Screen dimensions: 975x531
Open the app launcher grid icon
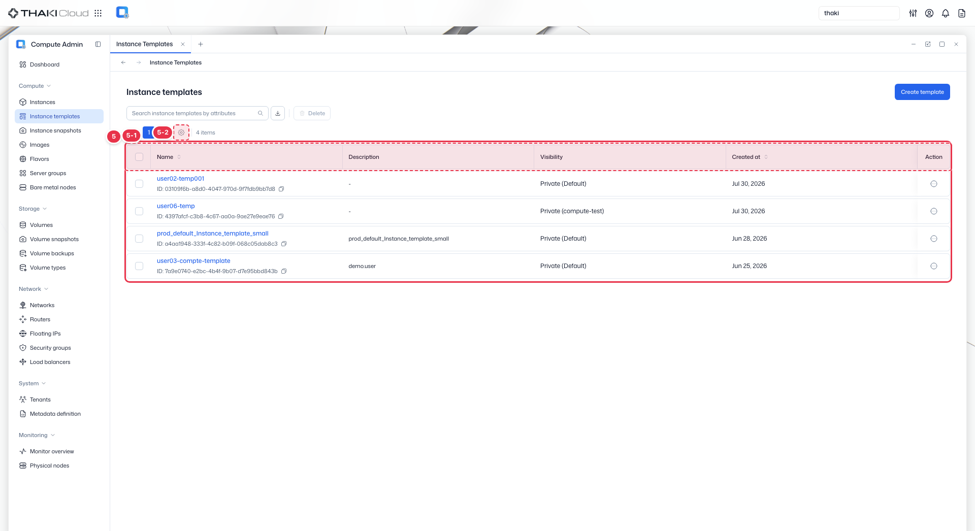tap(98, 13)
